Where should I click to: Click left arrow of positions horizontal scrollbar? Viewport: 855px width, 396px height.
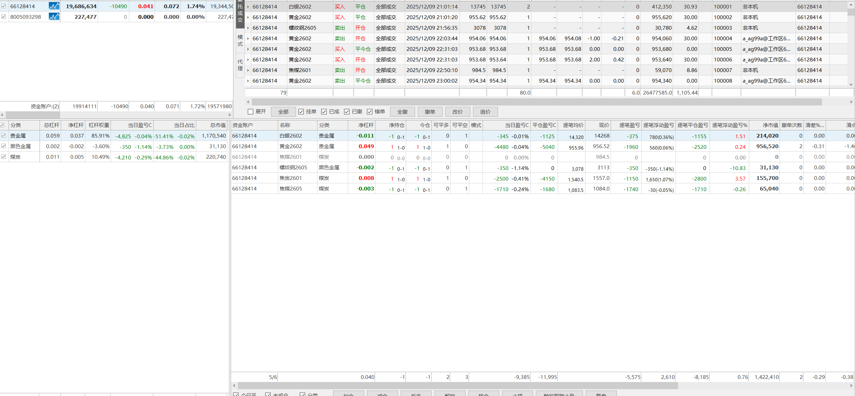coord(234,385)
